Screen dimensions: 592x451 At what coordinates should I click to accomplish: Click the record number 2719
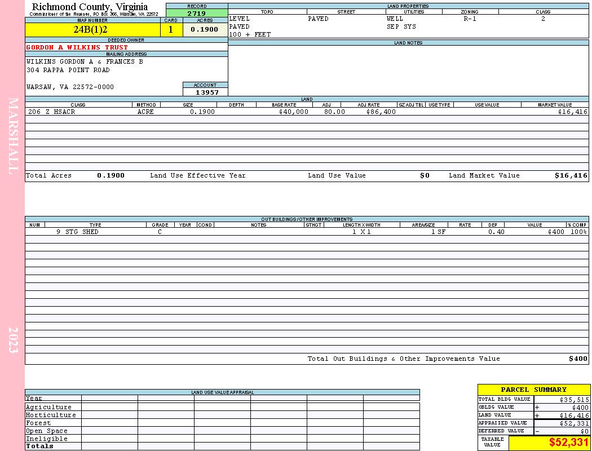pos(197,14)
